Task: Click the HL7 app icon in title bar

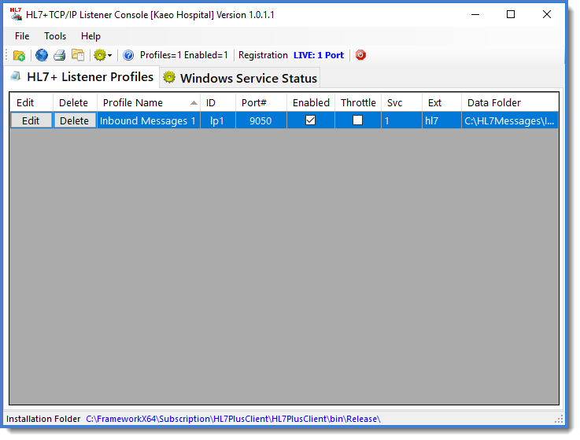Action: [16, 14]
